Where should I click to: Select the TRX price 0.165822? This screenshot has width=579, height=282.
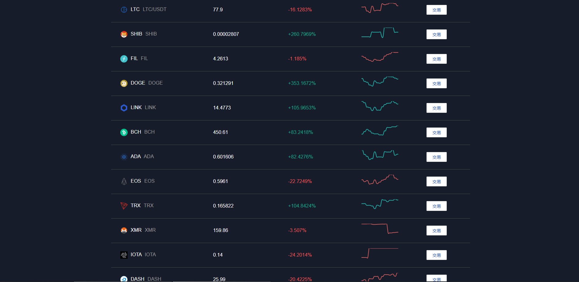click(x=223, y=206)
